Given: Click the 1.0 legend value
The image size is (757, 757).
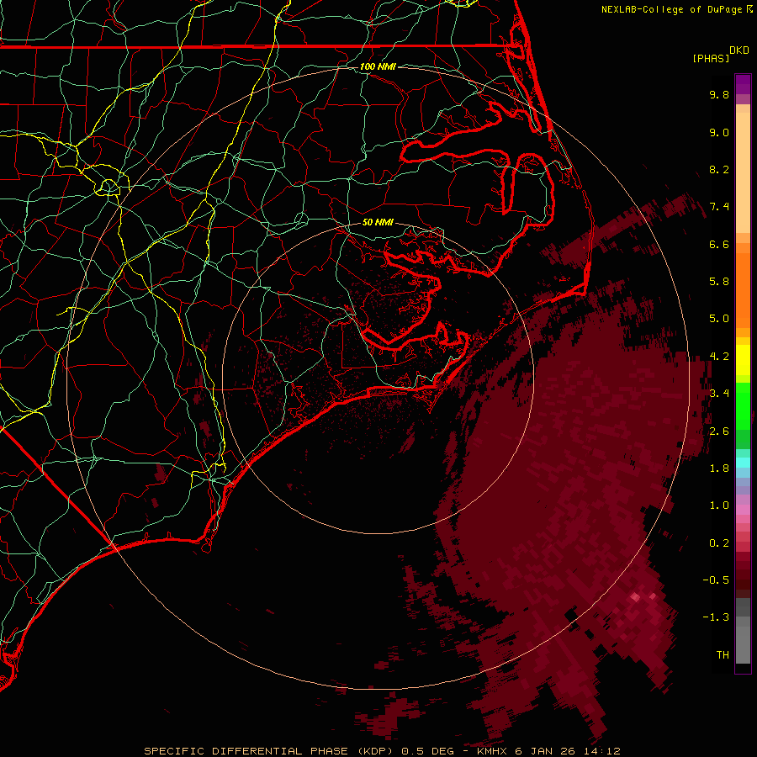Looking at the screenshot, I should [719, 505].
